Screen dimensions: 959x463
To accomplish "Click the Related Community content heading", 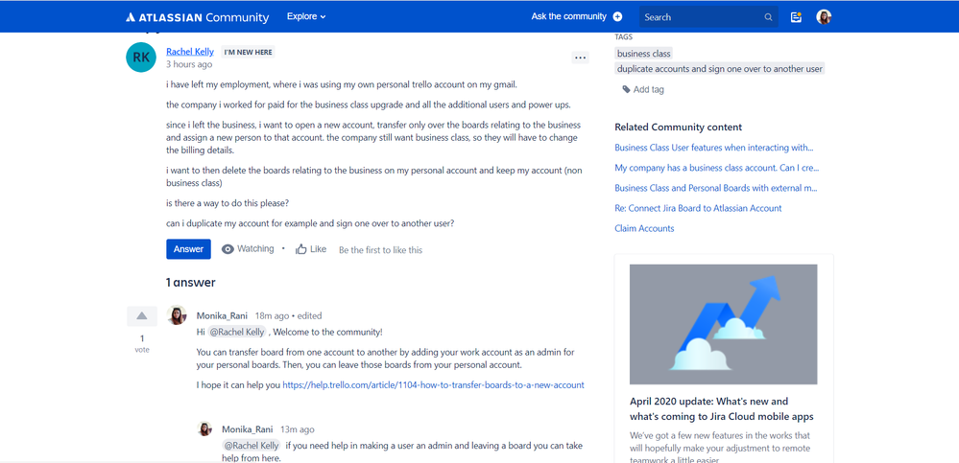I will pos(679,127).
